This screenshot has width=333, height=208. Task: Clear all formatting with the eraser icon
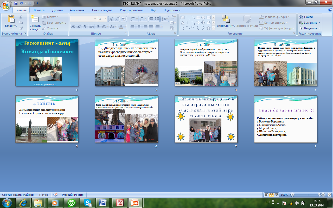point(124,19)
